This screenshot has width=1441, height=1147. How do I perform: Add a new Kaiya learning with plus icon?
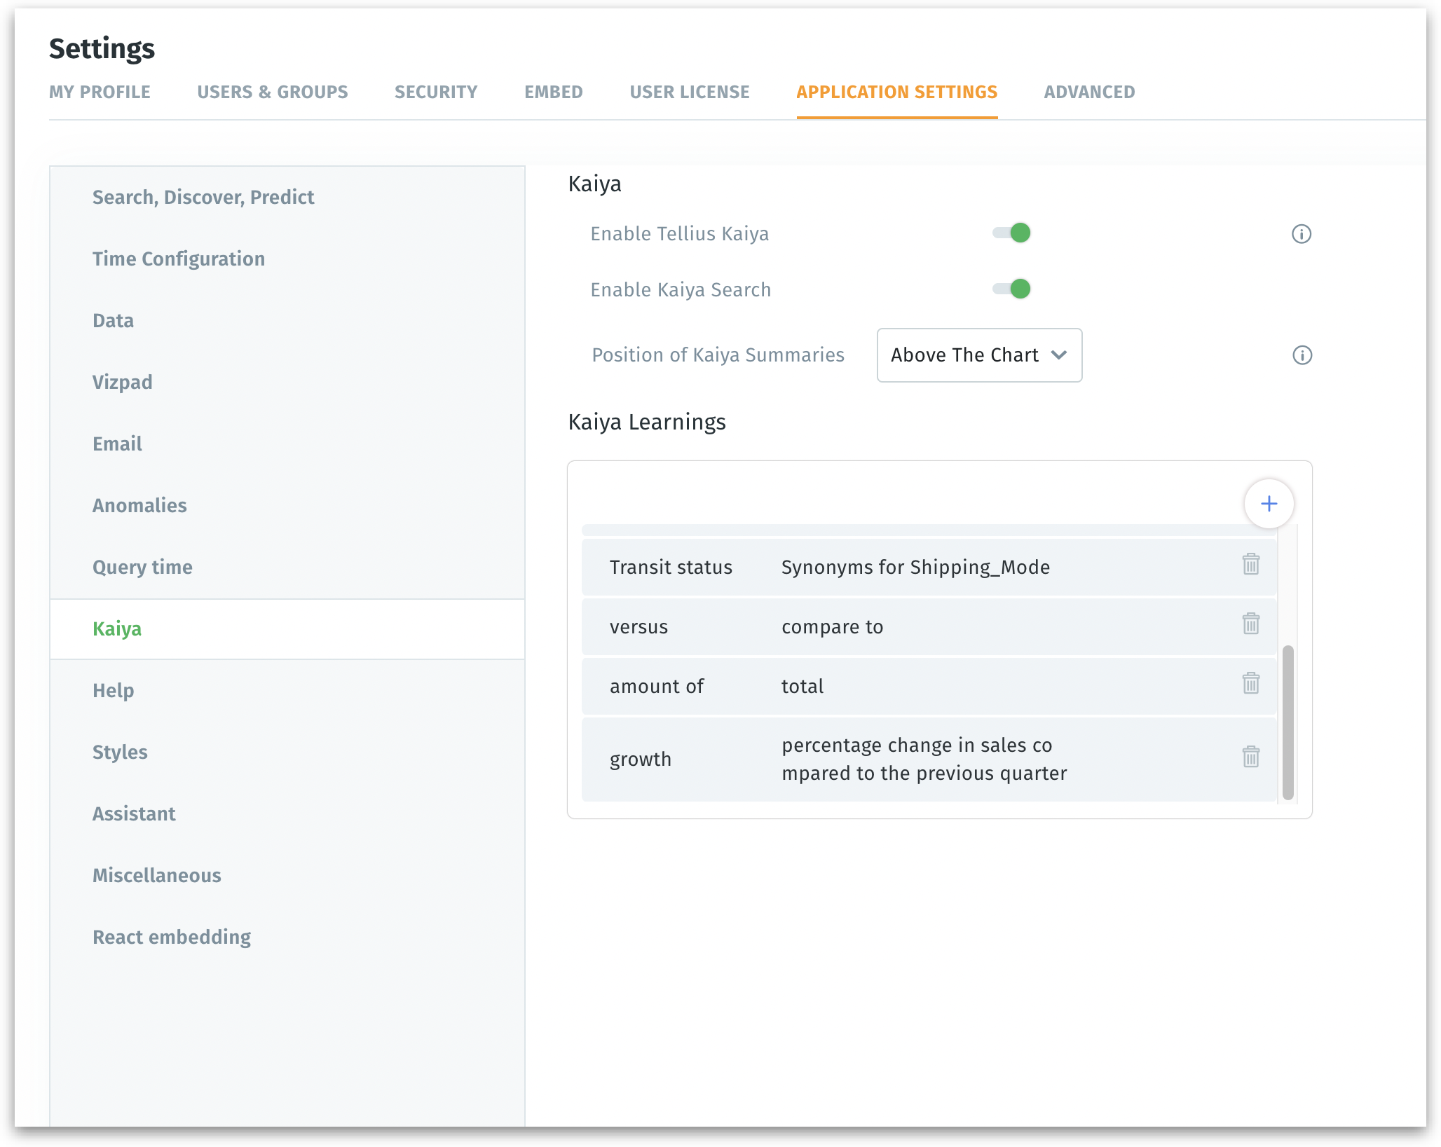point(1269,504)
